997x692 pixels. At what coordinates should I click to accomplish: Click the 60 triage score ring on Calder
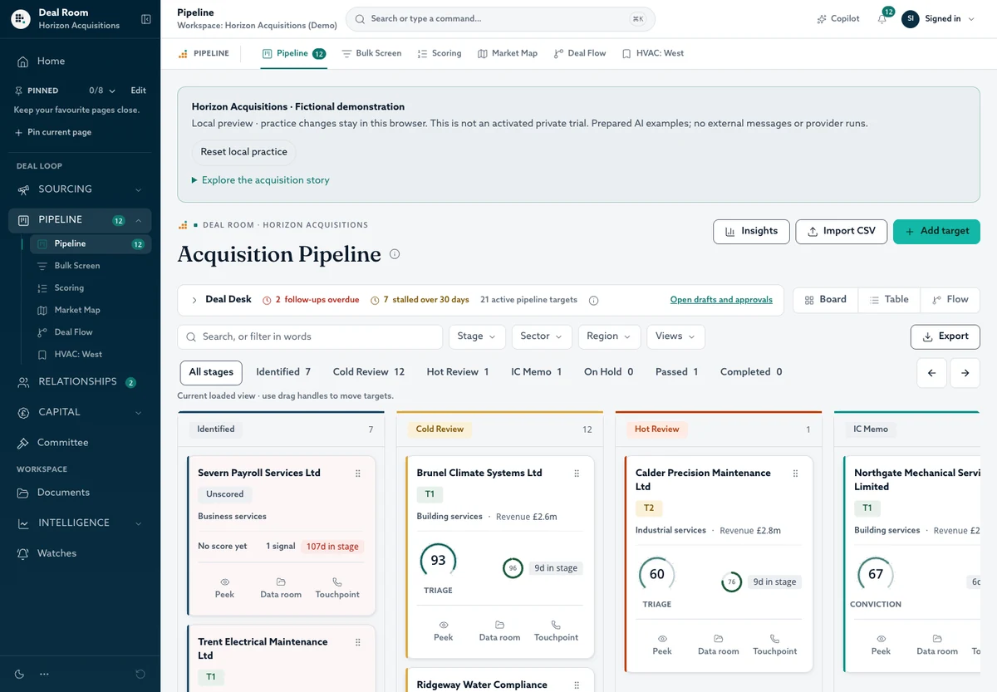click(x=656, y=575)
